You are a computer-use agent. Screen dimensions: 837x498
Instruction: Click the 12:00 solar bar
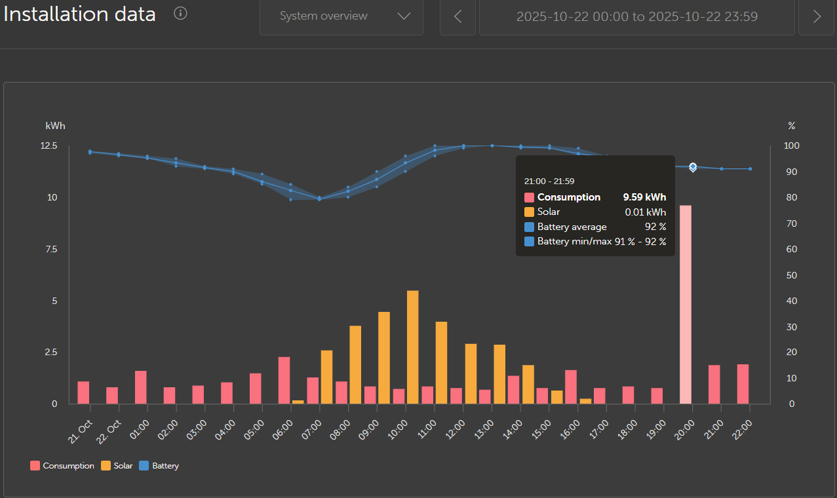click(471, 373)
